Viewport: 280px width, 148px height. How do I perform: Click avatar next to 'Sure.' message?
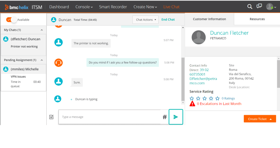(x=59, y=81)
